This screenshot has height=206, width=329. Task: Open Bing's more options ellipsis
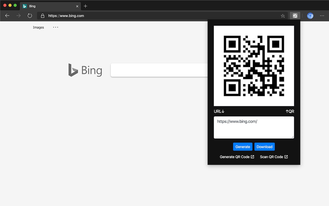click(x=56, y=27)
